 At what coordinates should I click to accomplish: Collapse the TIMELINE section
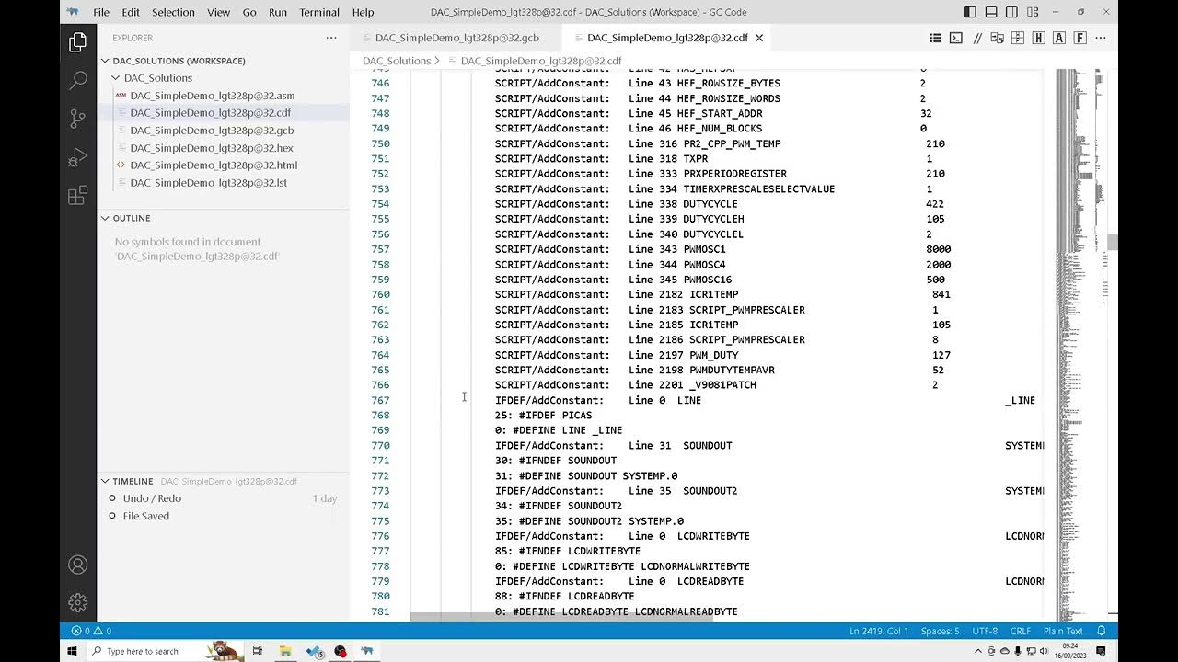tap(223, 481)
